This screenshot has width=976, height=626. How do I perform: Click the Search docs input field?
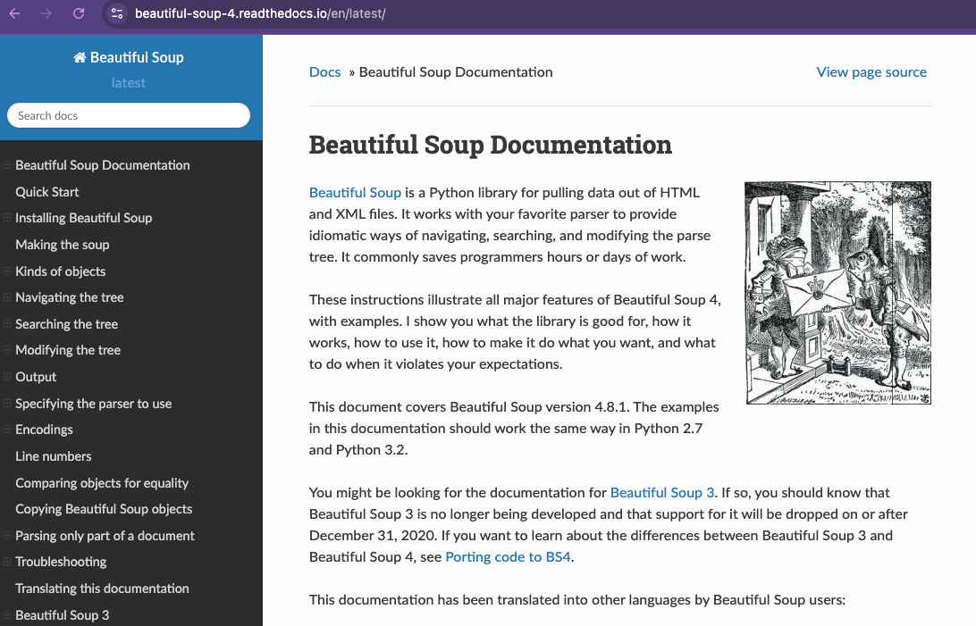129,116
